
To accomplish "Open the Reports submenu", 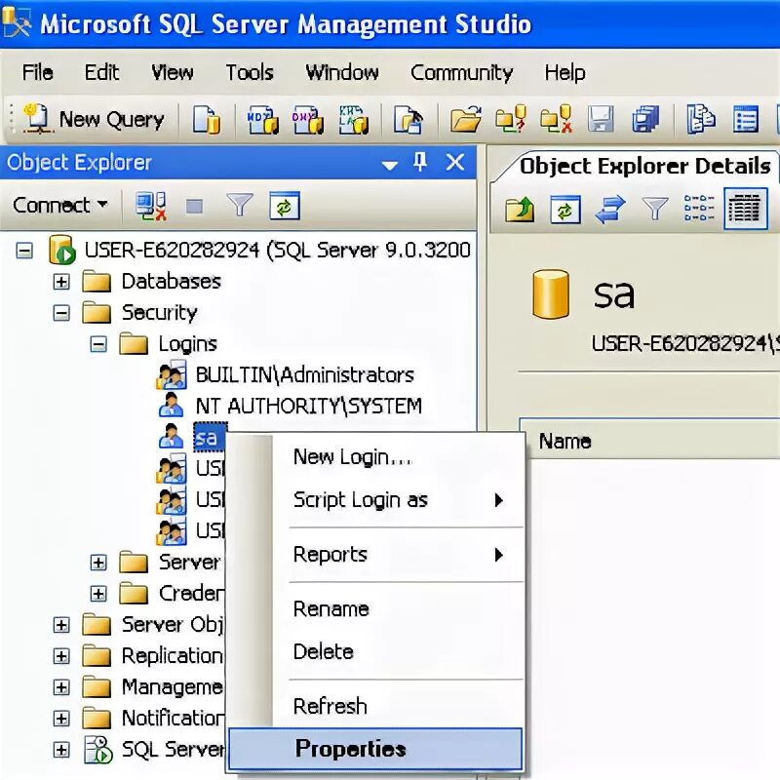I will [x=374, y=555].
